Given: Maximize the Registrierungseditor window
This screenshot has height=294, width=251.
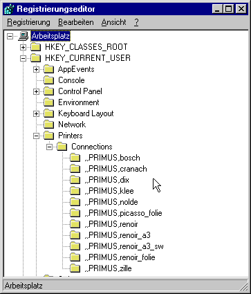Looking at the screenshot, I should tap(229, 9).
